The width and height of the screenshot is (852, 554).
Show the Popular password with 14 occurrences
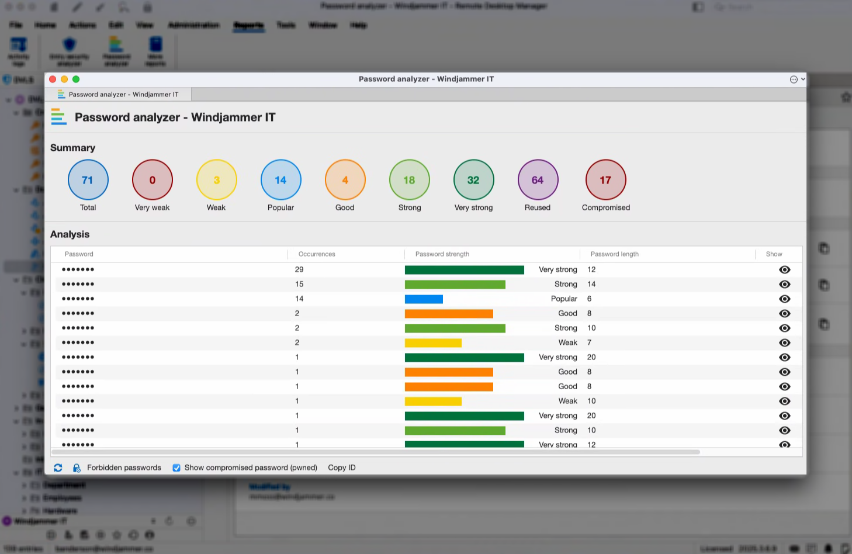[x=784, y=299]
